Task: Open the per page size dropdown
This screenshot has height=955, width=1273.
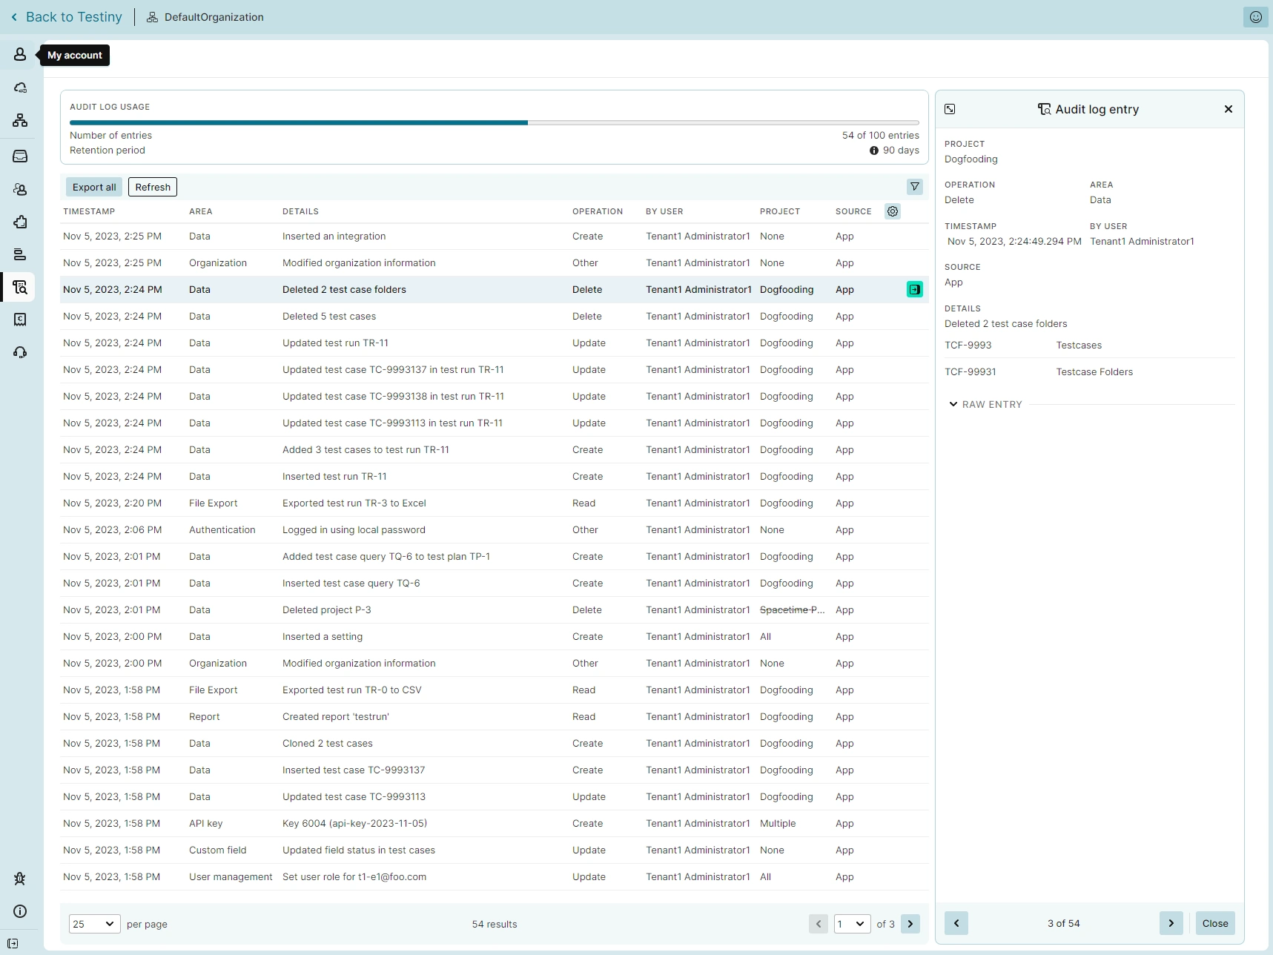Action: 94,924
